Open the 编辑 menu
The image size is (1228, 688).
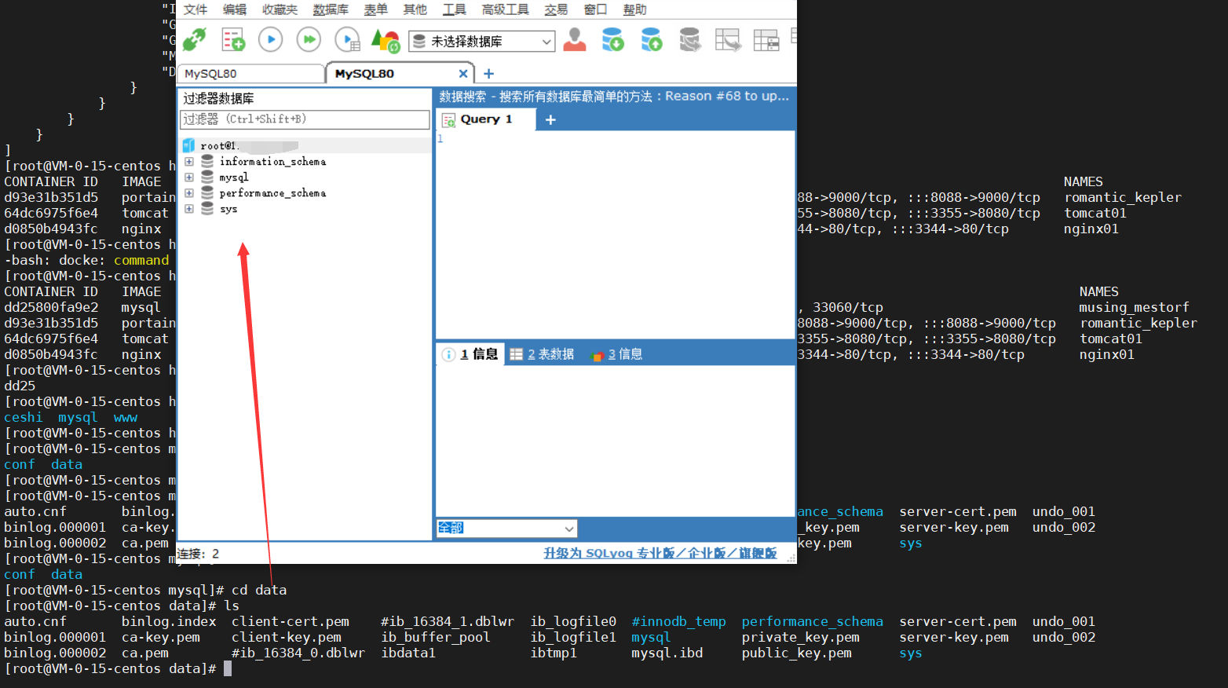pyautogui.click(x=234, y=9)
